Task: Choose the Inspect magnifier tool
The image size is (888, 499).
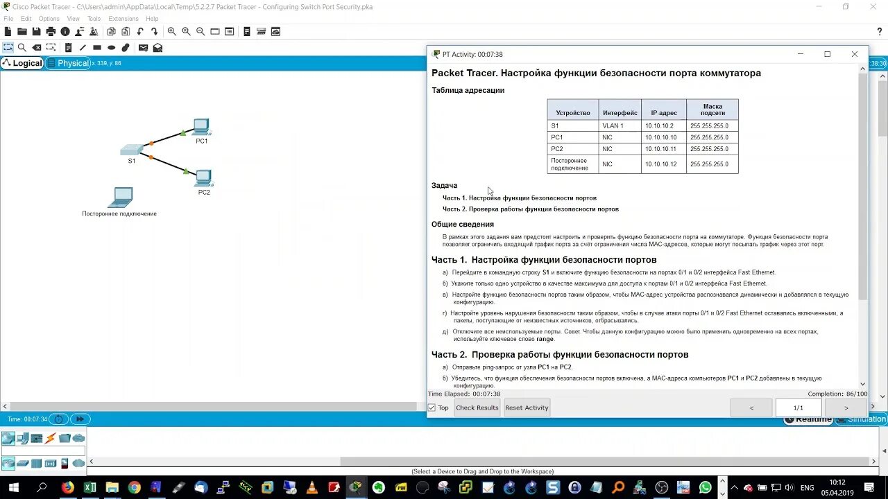Action: (x=22, y=48)
